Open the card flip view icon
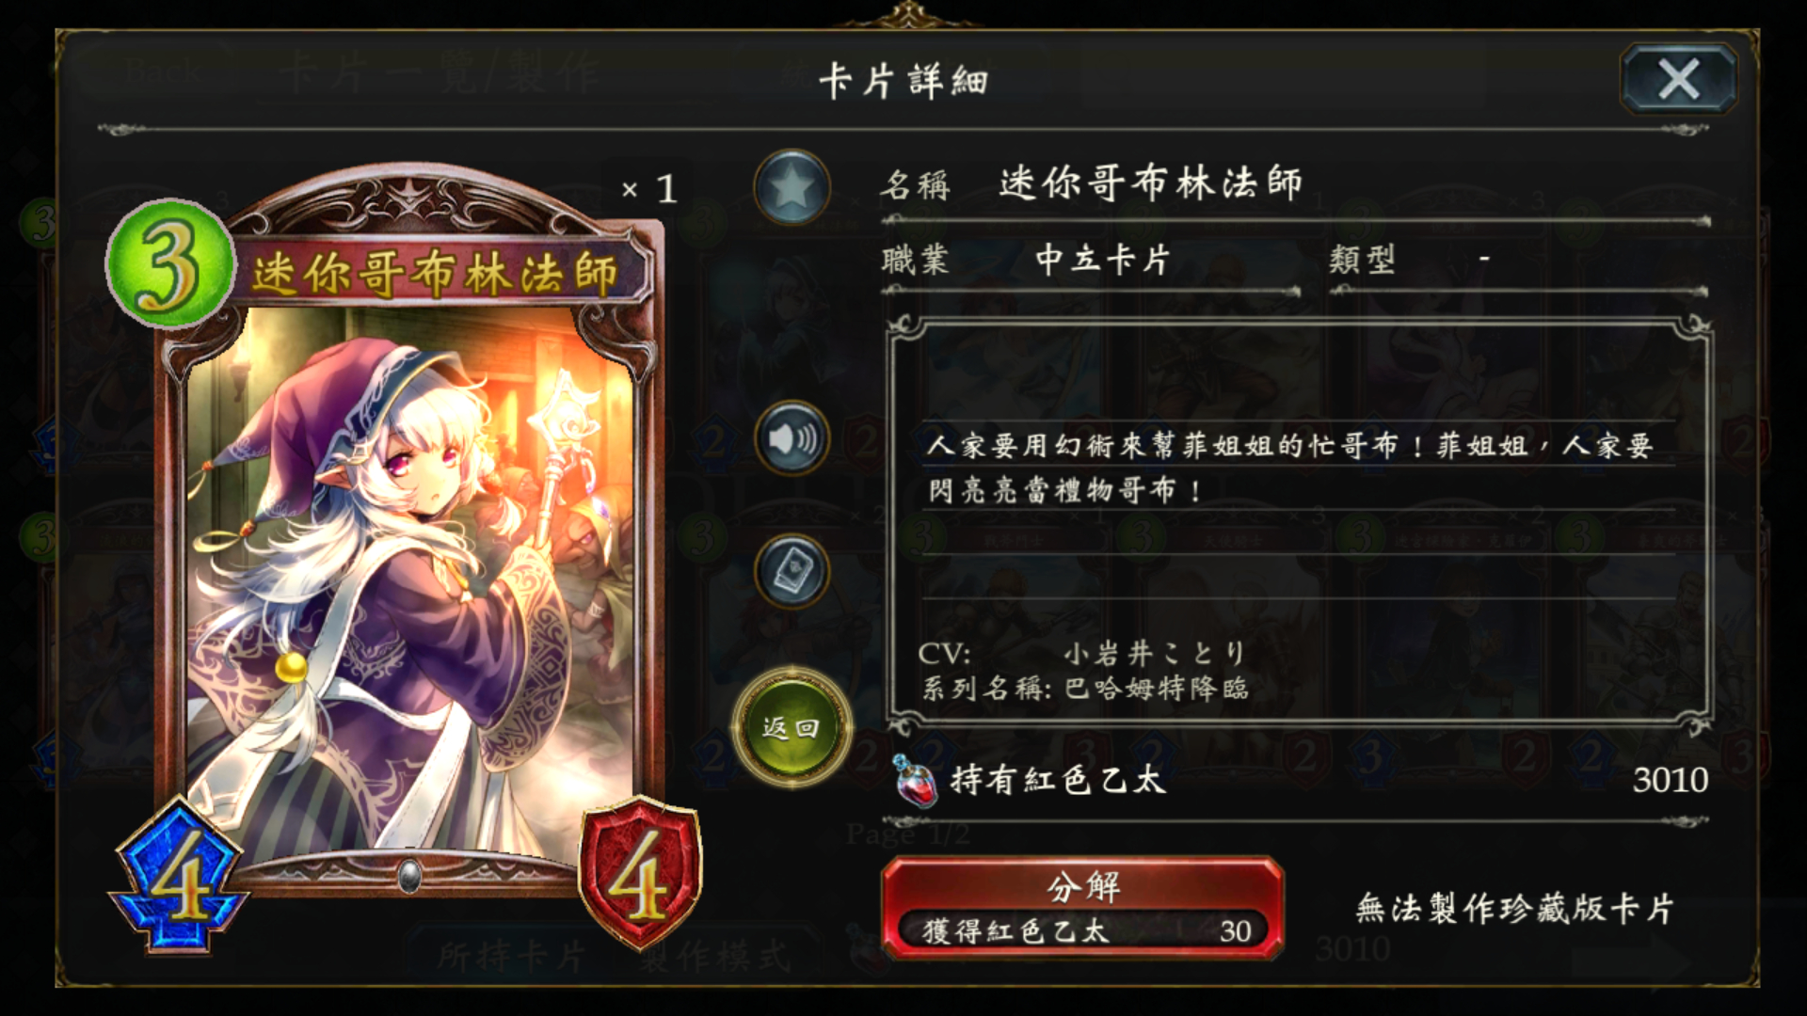This screenshot has width=1807, height=1016. tap(792, 571)
